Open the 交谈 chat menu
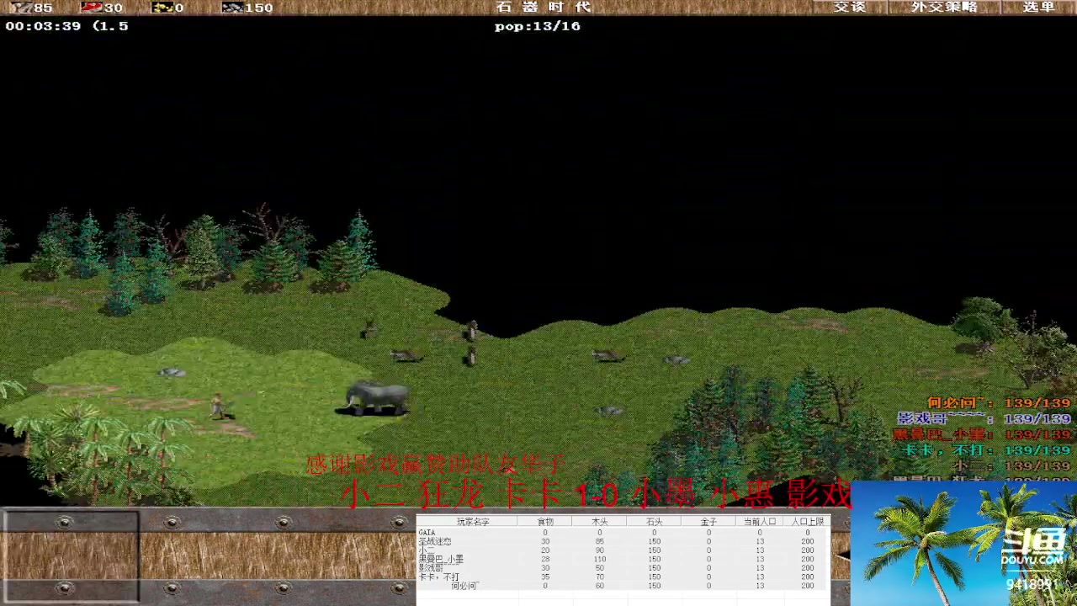This screenshot has height=606, width=1077. coord(849,7)
